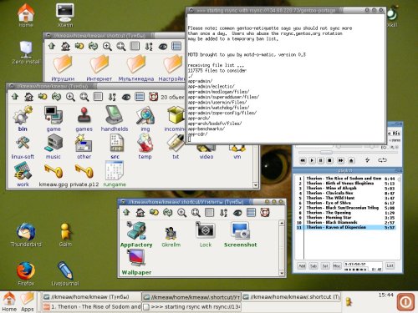The width and height of the screenshot is (418, 313).
Task: Open the music folder
Action: click(x=54, y=147)
